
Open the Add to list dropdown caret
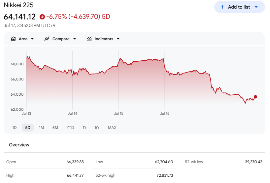(x=256, y=7)
